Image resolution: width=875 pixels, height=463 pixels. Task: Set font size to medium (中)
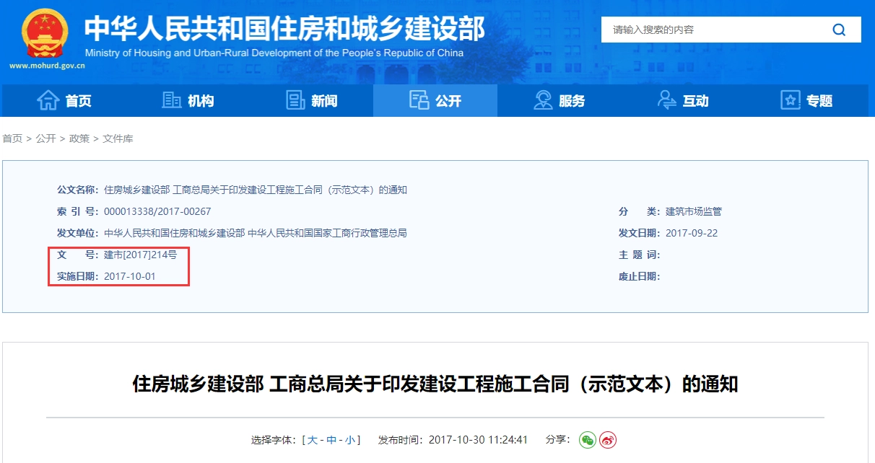coord(331,440)
